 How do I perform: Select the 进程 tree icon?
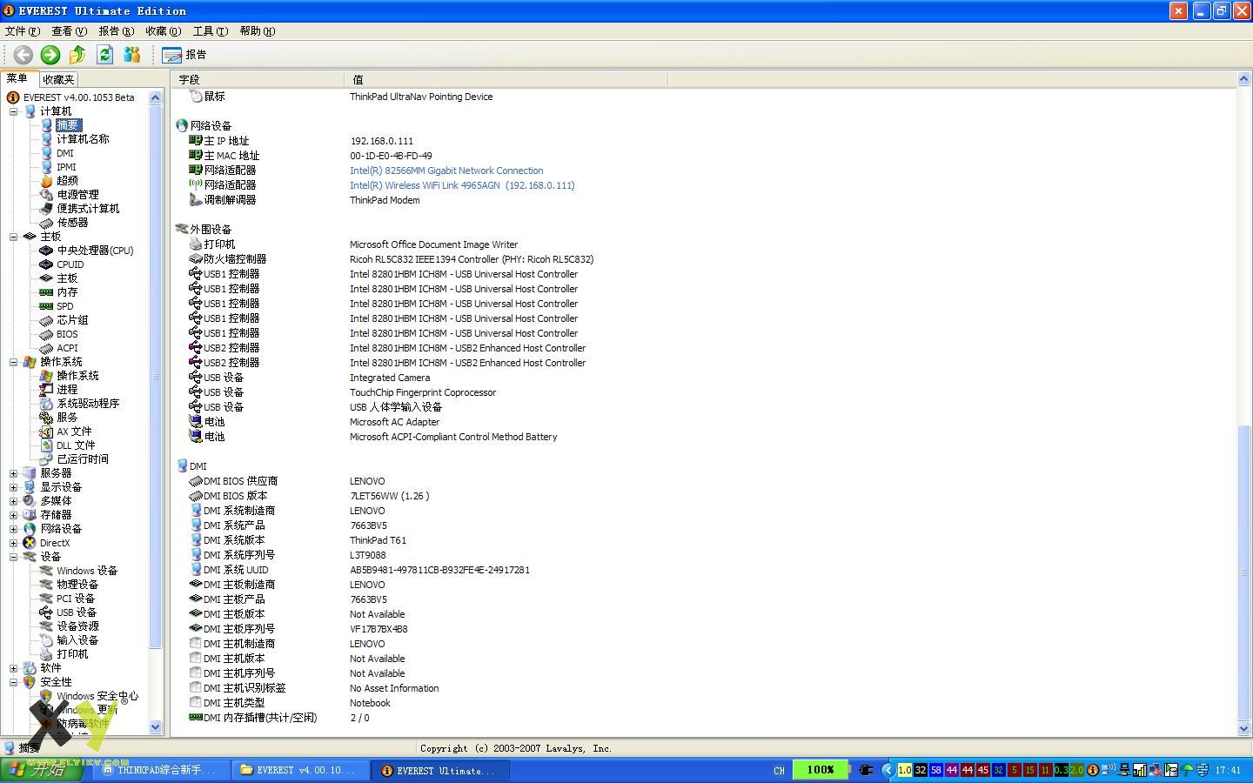pos(46,390)
